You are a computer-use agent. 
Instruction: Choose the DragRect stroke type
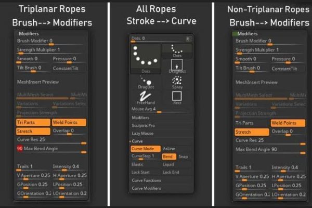coord(177,66)
